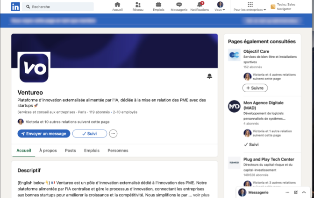Click Victoria et 4 autres relations text
This screenshot has height=198, width=314.
pos(274,77)
